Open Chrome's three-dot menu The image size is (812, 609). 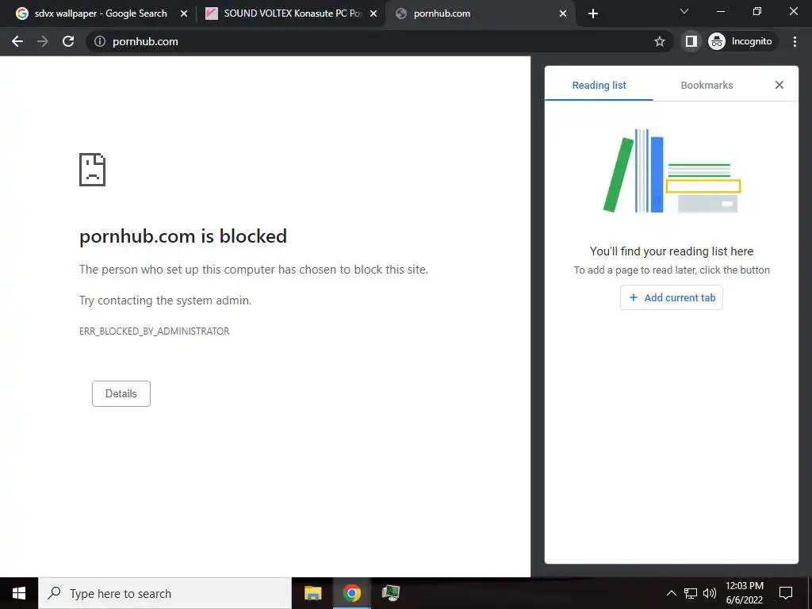pyautogui.click(x=795, y=41)
